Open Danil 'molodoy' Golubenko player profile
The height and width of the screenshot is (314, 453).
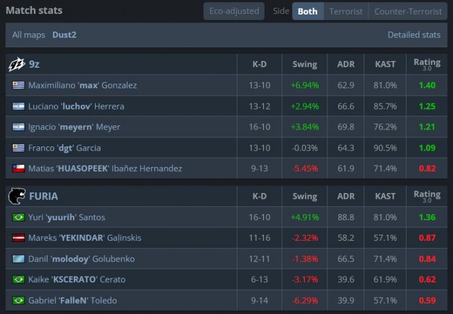tap(82, 259)
